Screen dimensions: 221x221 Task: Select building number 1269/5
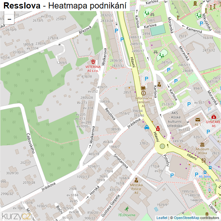pyautogui.click(x=61, y=63)
